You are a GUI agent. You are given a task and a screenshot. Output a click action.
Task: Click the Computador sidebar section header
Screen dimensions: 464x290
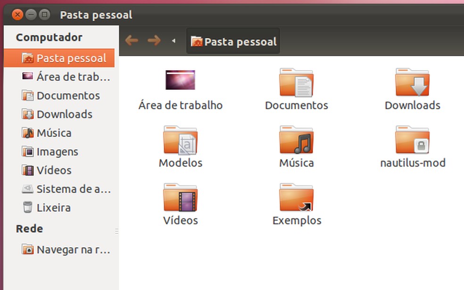49,38
